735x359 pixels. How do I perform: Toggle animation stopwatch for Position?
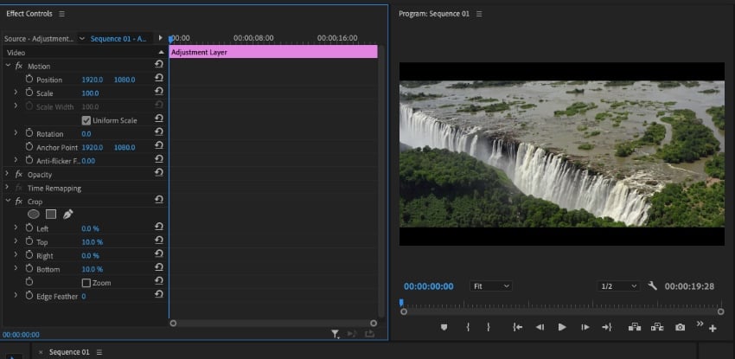[29, 79]
